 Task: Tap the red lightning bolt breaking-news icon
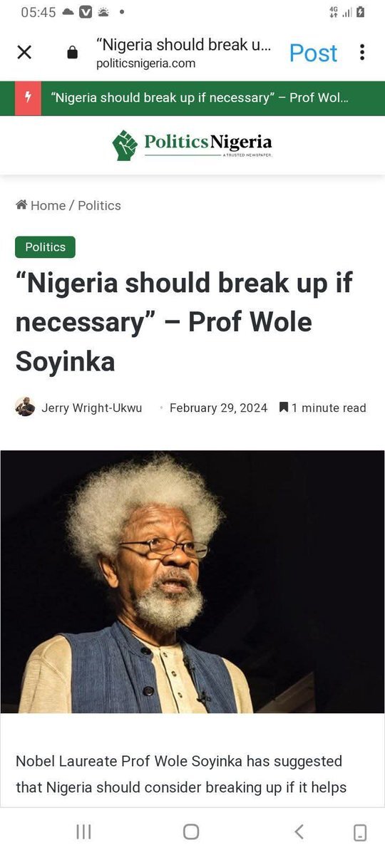pos(28,98)
